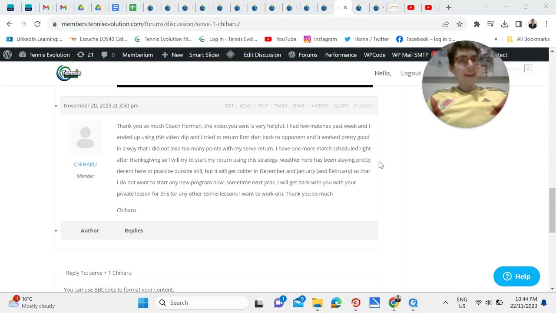Switch to the Google Docs tab
This screenshot has height=313, width=556.
click(115, 7)
